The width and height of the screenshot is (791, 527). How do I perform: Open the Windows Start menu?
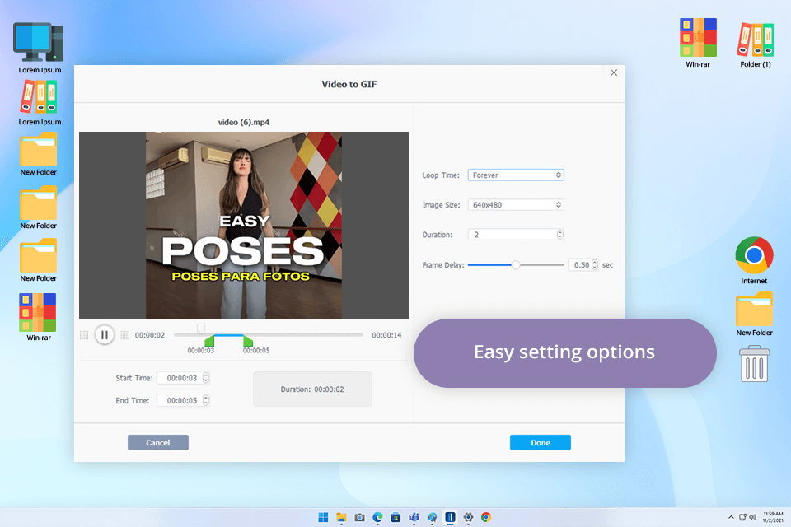(x=323, y=517)
